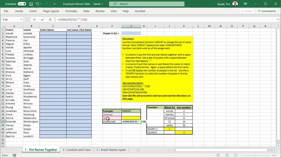Switch to Page Break Preview icon
The width and height of the screenshot is (281, 158).
click(x=235, y=155)
